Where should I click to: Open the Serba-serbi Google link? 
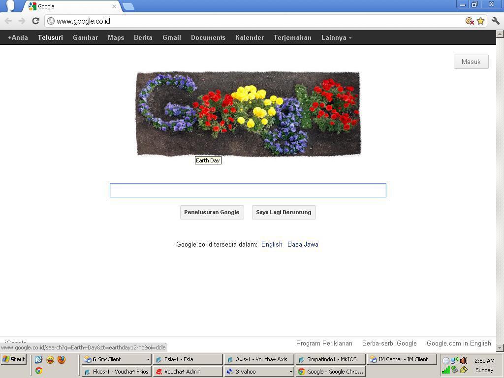click(x=390, y=343)
